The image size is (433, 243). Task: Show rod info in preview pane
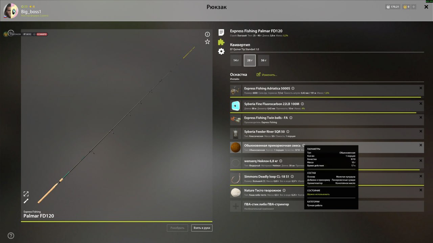click(x=207, y=34)
